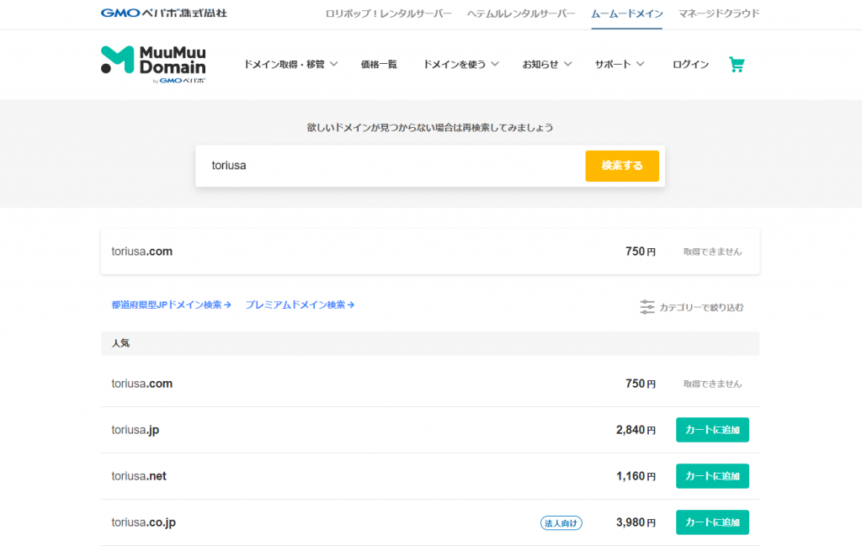
Task: Open プレミアムドメイン検索 link
Action: (x=300, y=305)
